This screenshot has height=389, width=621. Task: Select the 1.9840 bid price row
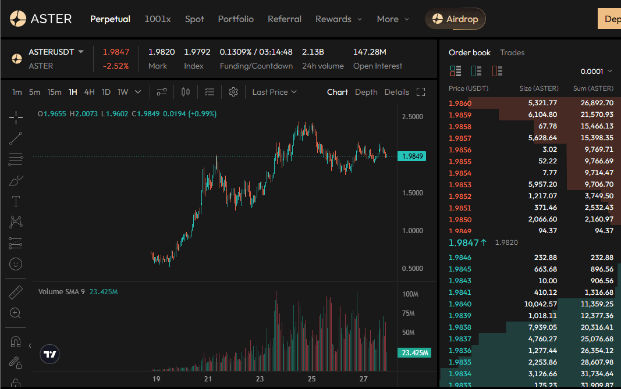531,304
